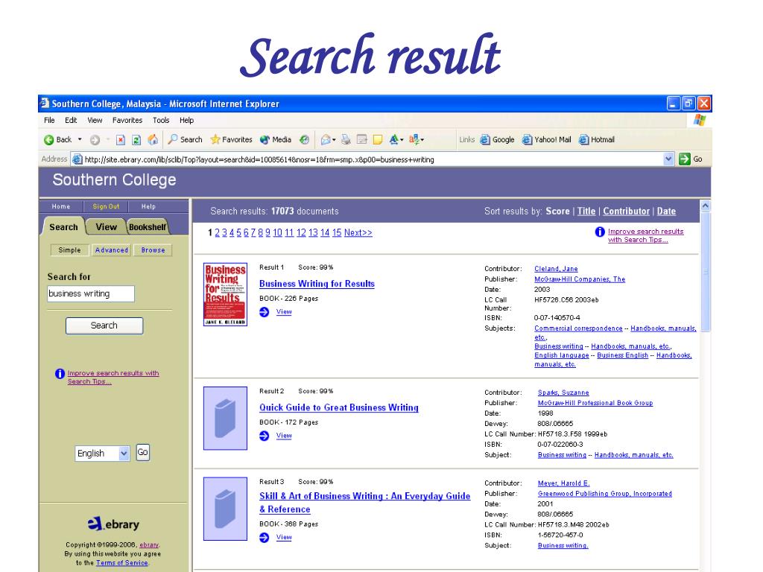Image resolution: width=763 pixels, height=572 pixels.
Task: Sort results by Title
Action: tap(586, 211)
